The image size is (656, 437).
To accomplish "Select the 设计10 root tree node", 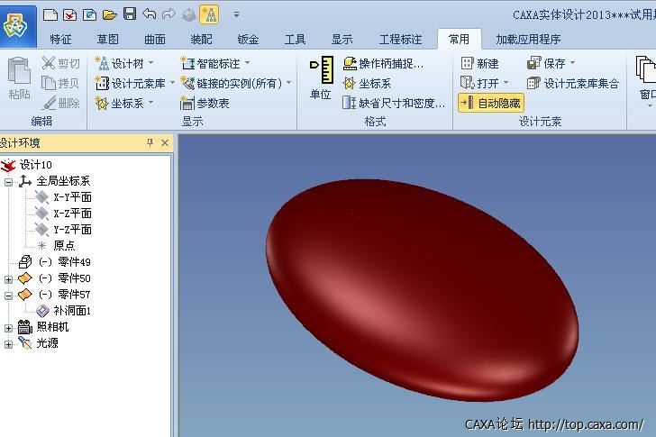I will [x=35, y=165].
